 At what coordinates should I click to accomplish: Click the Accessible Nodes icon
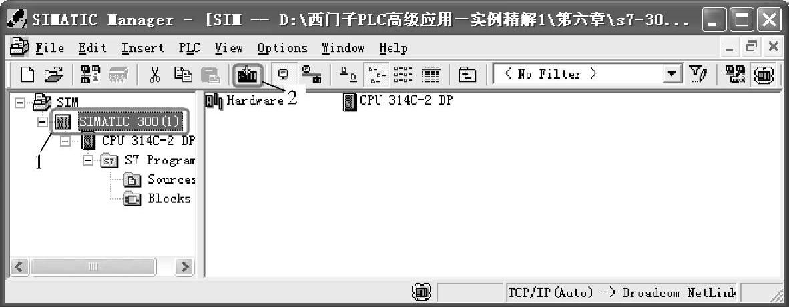tap(91, 75)
